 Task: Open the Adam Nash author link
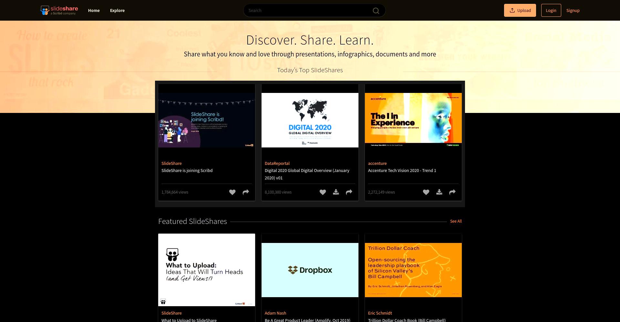point(275,313)
